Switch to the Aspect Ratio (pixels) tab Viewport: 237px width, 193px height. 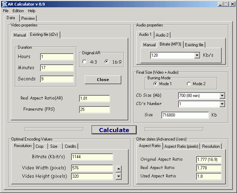pyautogui.click(x=181, y=146)
